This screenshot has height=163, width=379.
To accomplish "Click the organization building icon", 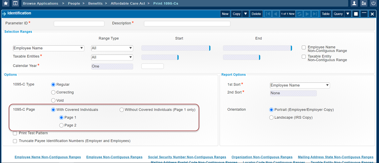I will (x=364, y=3).
